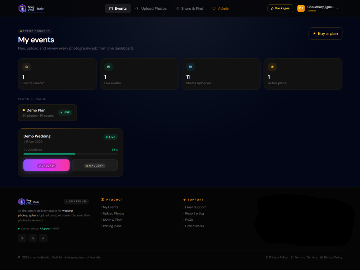Open the Share & Find tab
This screenshot has height=270, width=360.
tap(189, 9)
